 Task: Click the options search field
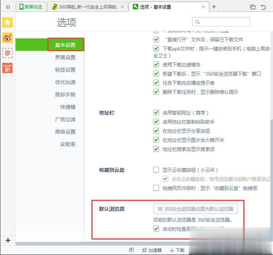[221, 21]
